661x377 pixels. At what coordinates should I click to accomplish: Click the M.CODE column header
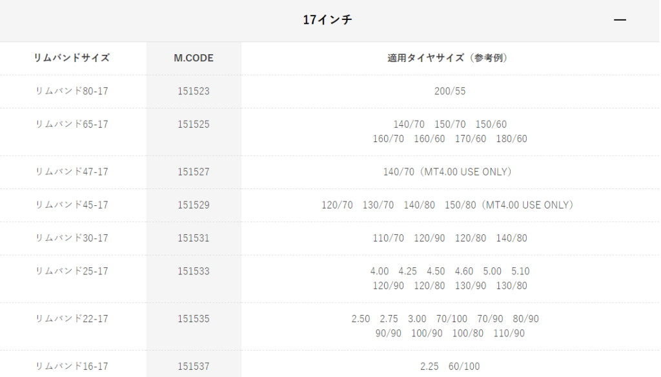[194, 58]
